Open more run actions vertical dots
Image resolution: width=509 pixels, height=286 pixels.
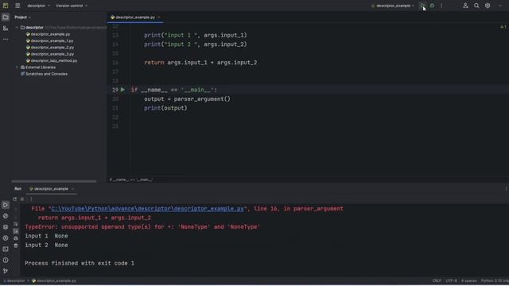coord(441,6)
